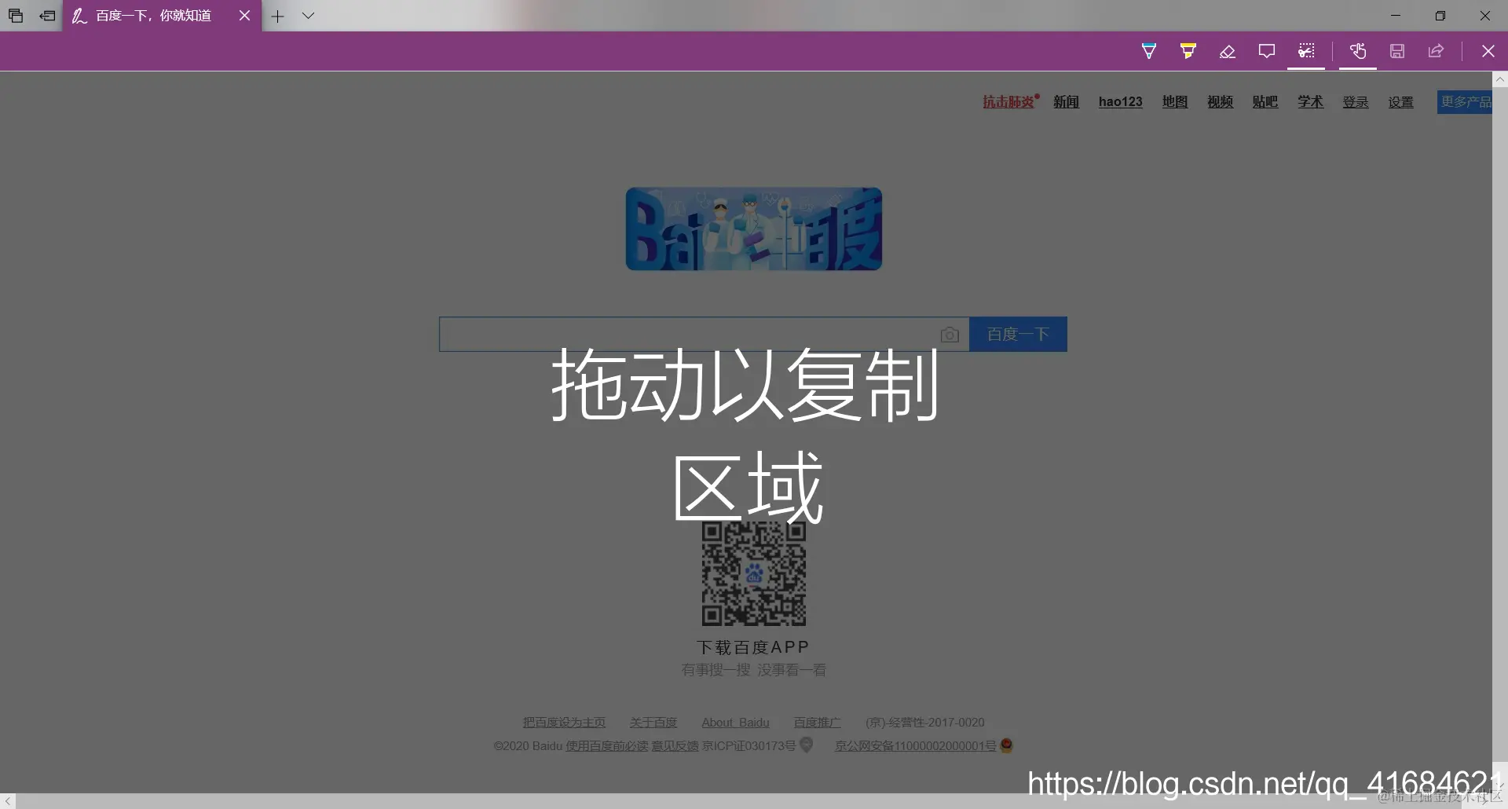
Task: Open the 设置 settings menu
Action: (1400, 102)
